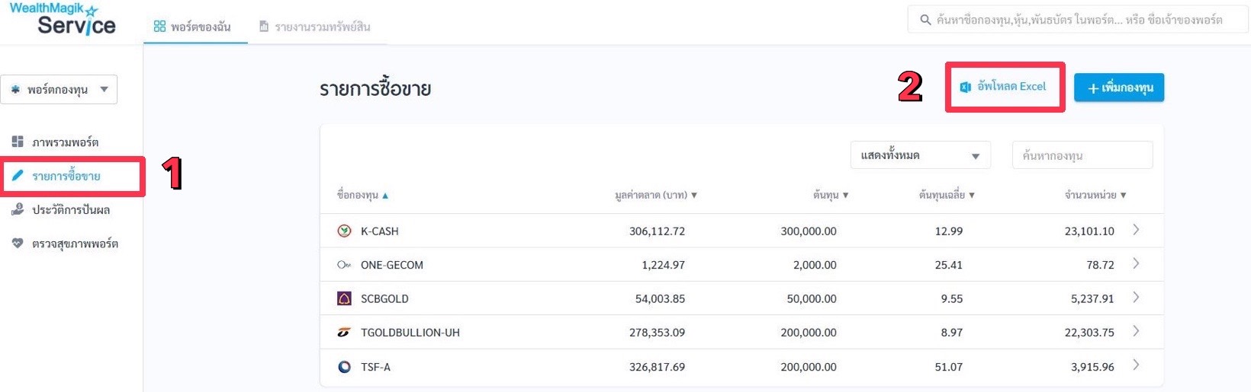
Task: Click average cost 51.07
Action: click(949, 367)
